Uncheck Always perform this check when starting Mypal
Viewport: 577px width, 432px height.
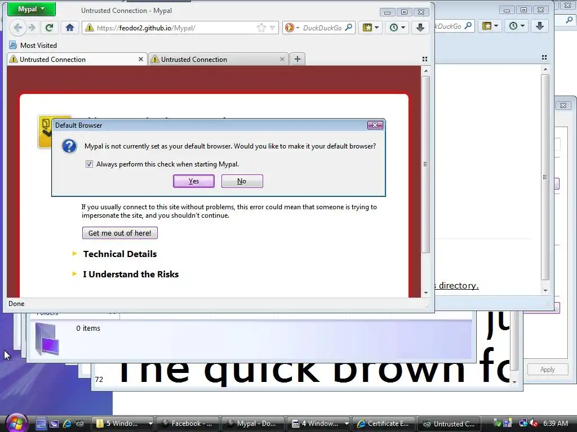click(x=89, y=164)
